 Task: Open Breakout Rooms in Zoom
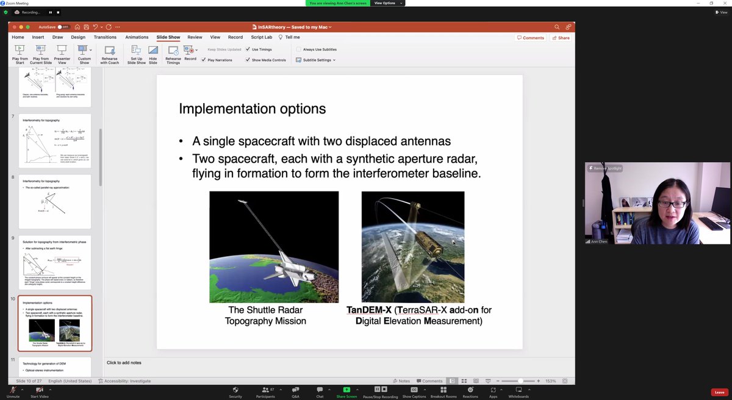pyautogui.click(x=443, y=392)
